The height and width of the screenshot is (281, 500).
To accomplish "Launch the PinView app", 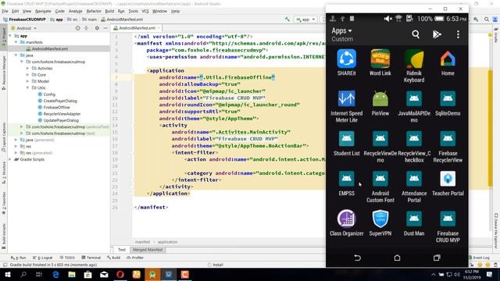I will 380,99.
